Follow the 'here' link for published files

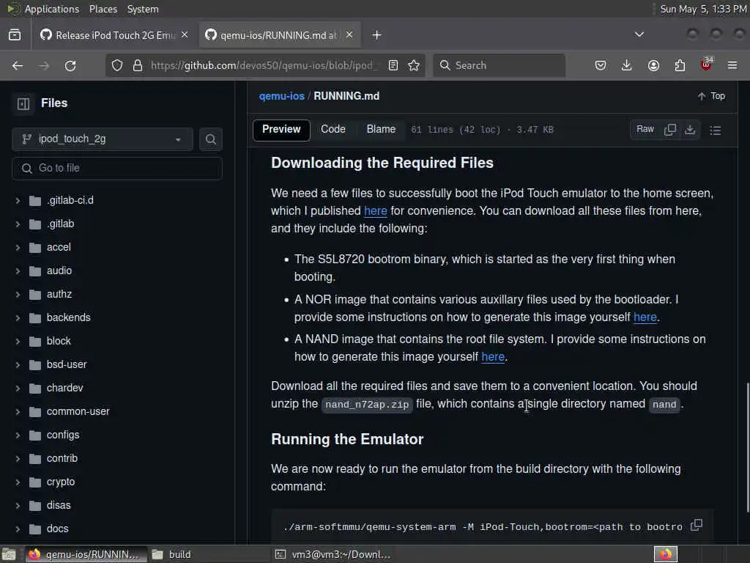coord(376,211)
